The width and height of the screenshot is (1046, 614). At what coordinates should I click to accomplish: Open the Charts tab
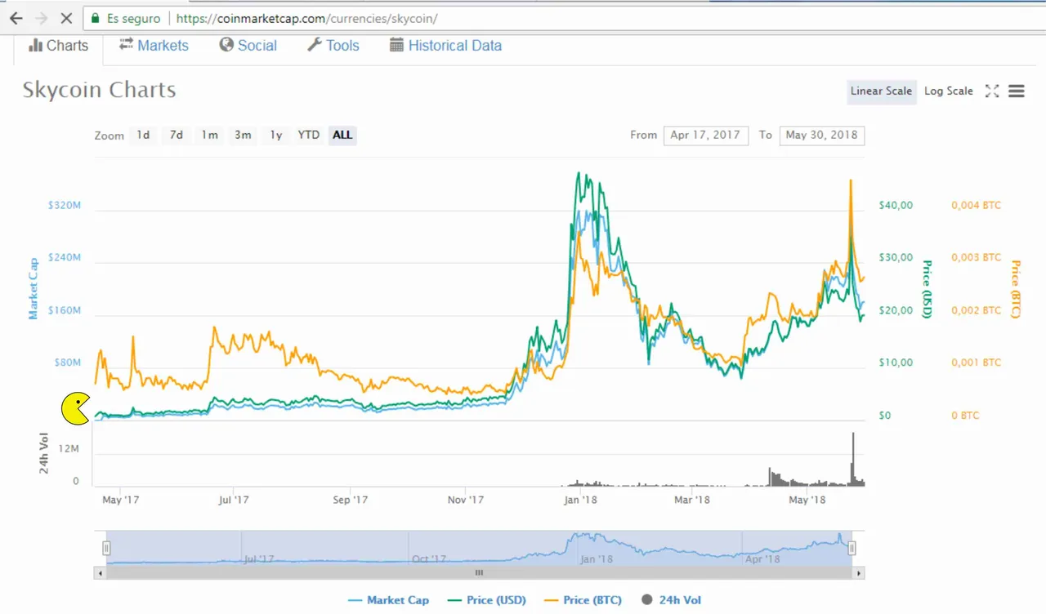point(58,46)
